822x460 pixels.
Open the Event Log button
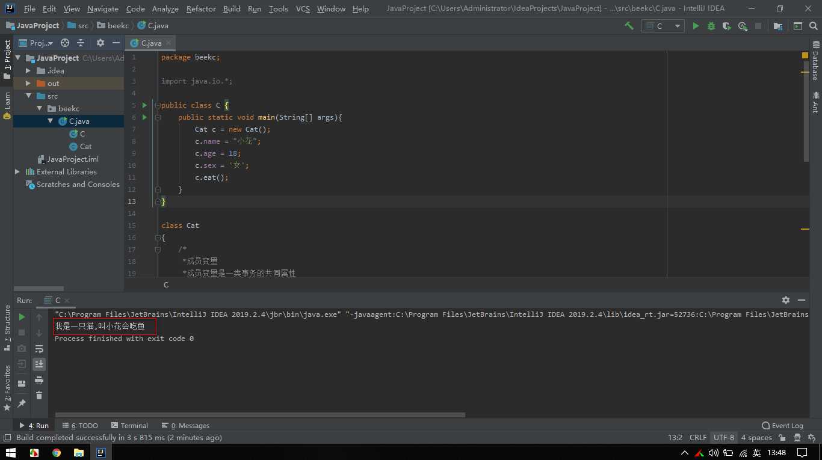[x=782, y=425]
